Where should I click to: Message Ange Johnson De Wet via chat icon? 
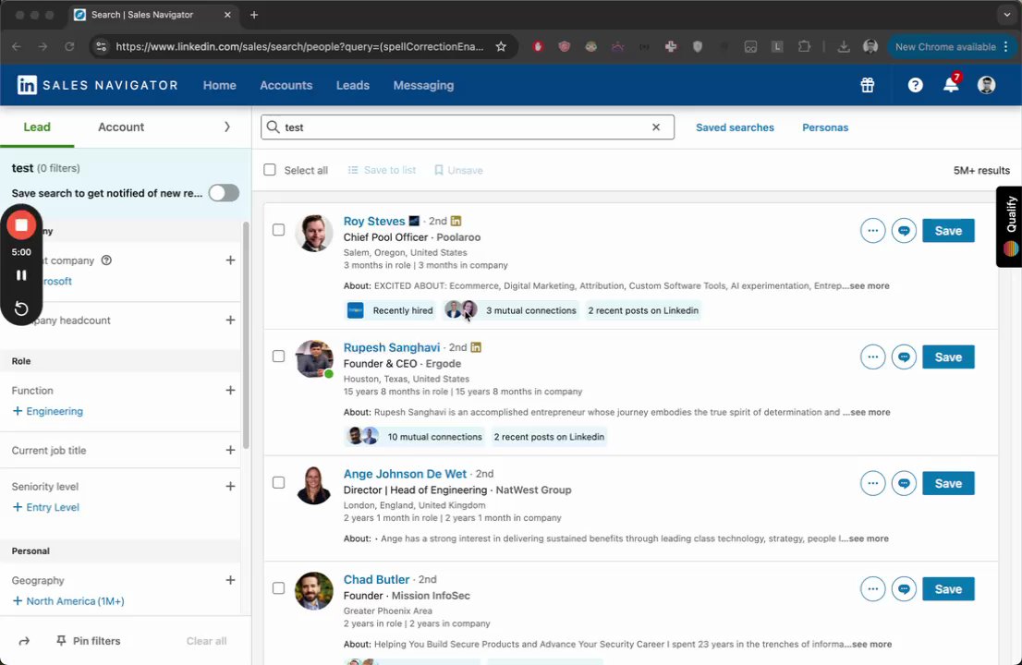(x=904, y=483)
